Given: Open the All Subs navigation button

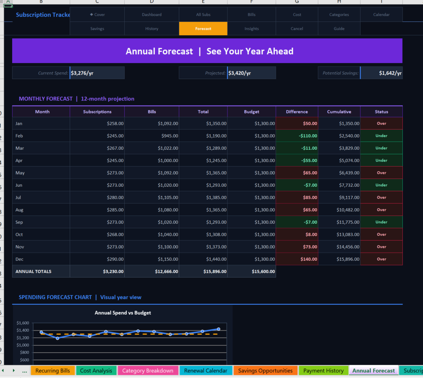Looking at the screenshot, I should [203, 15].
